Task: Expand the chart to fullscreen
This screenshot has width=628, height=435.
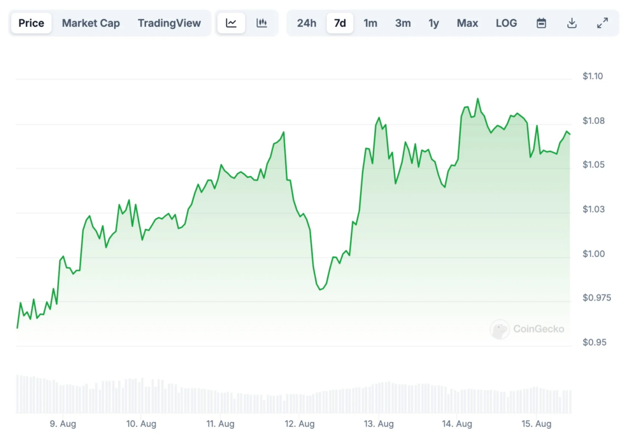Action: (x=602, y=23)
